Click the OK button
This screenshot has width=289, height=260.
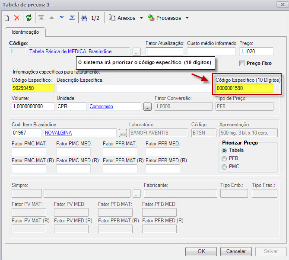201,251
